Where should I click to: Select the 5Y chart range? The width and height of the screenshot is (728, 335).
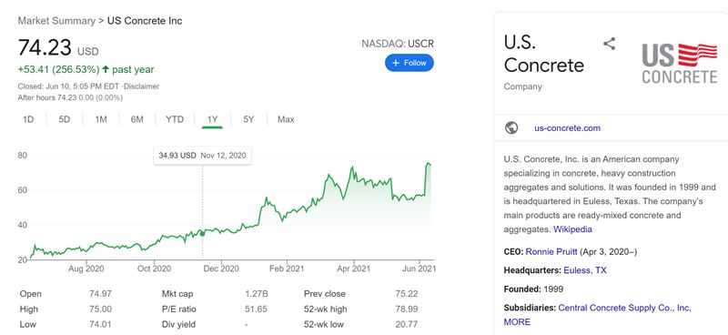(248, 119)
